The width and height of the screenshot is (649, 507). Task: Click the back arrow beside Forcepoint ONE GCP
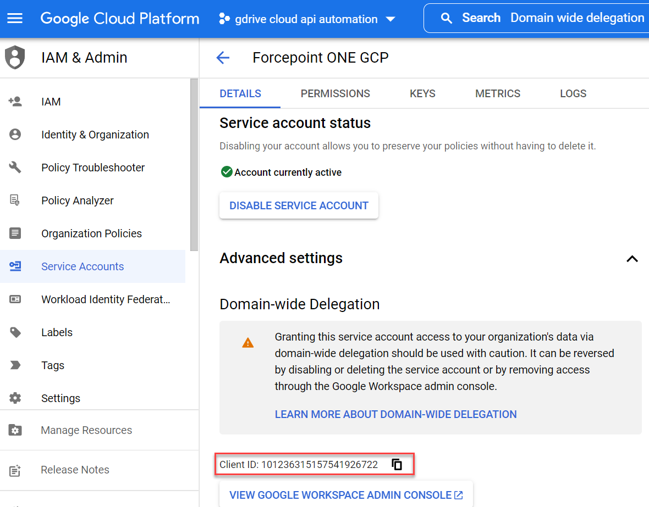click(x=223, y=58)
